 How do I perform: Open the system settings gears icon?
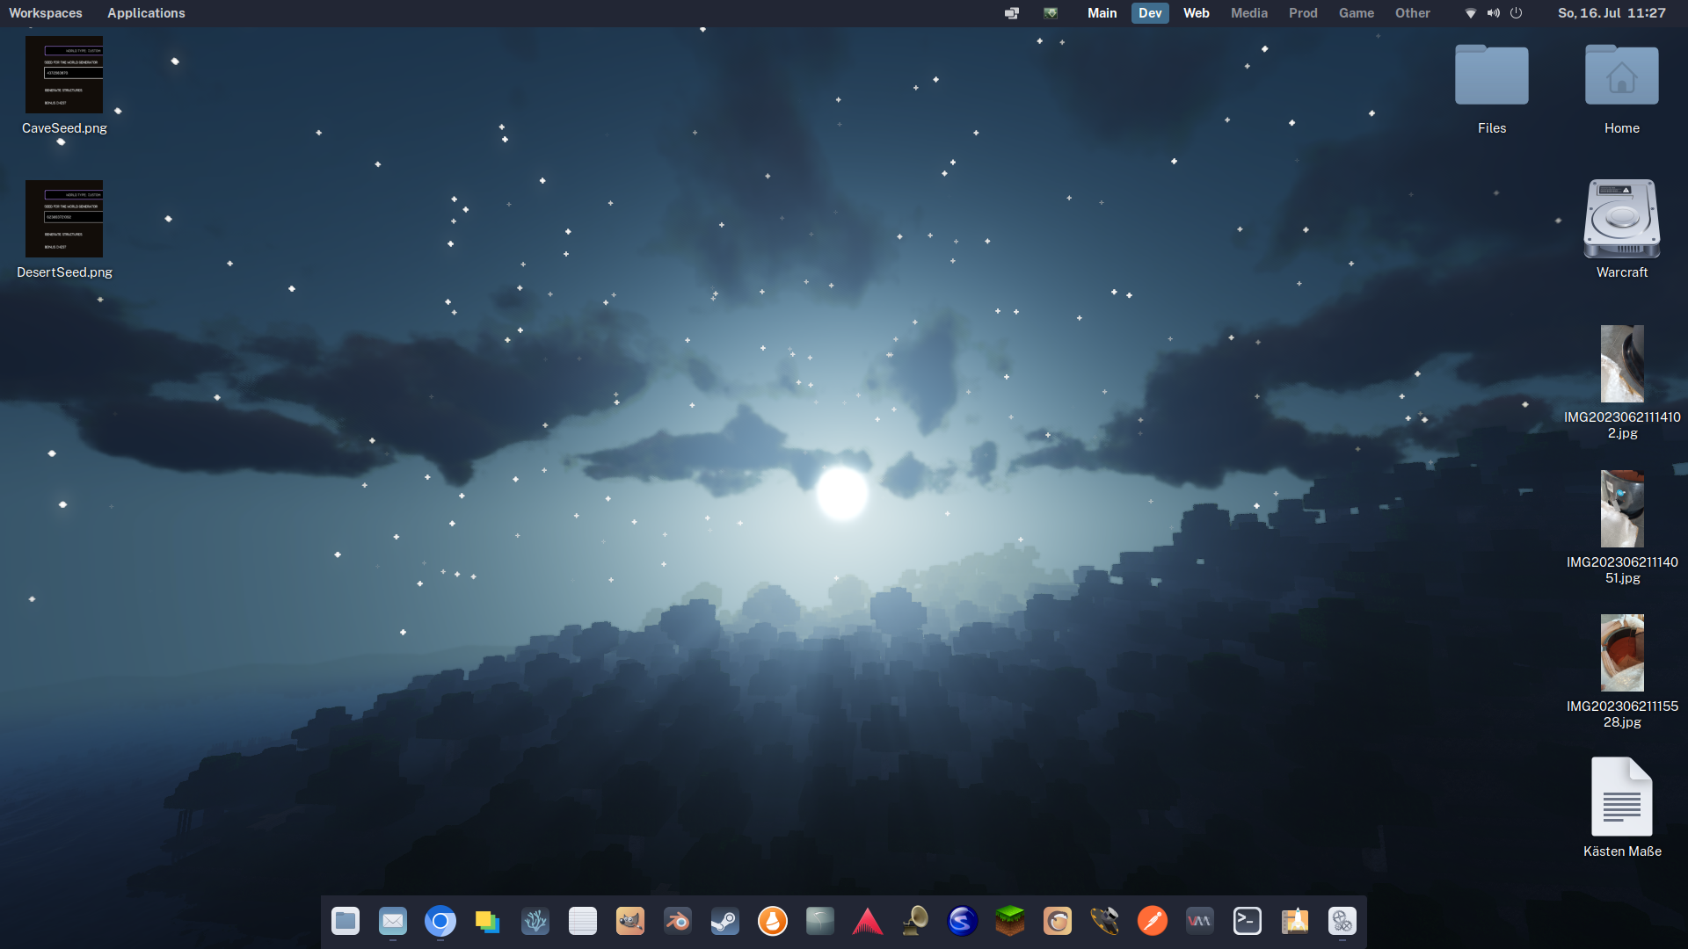[x=1342, y=921]
